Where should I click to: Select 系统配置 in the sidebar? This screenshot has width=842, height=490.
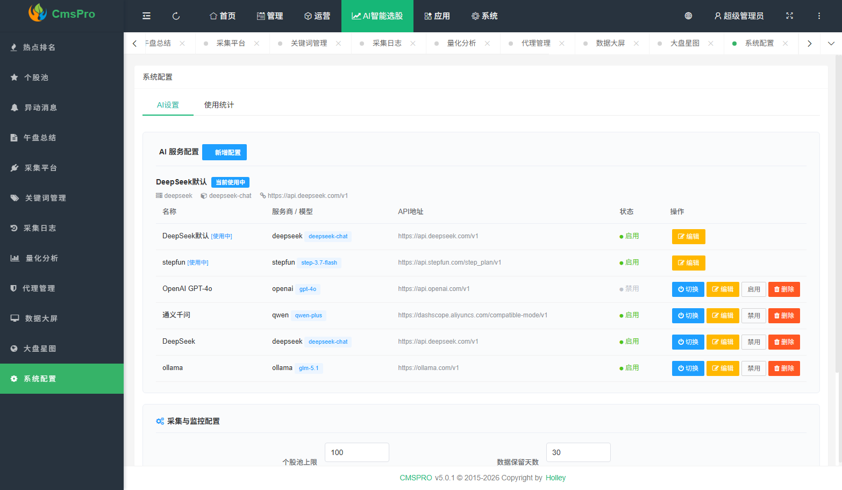pos(62,379)
